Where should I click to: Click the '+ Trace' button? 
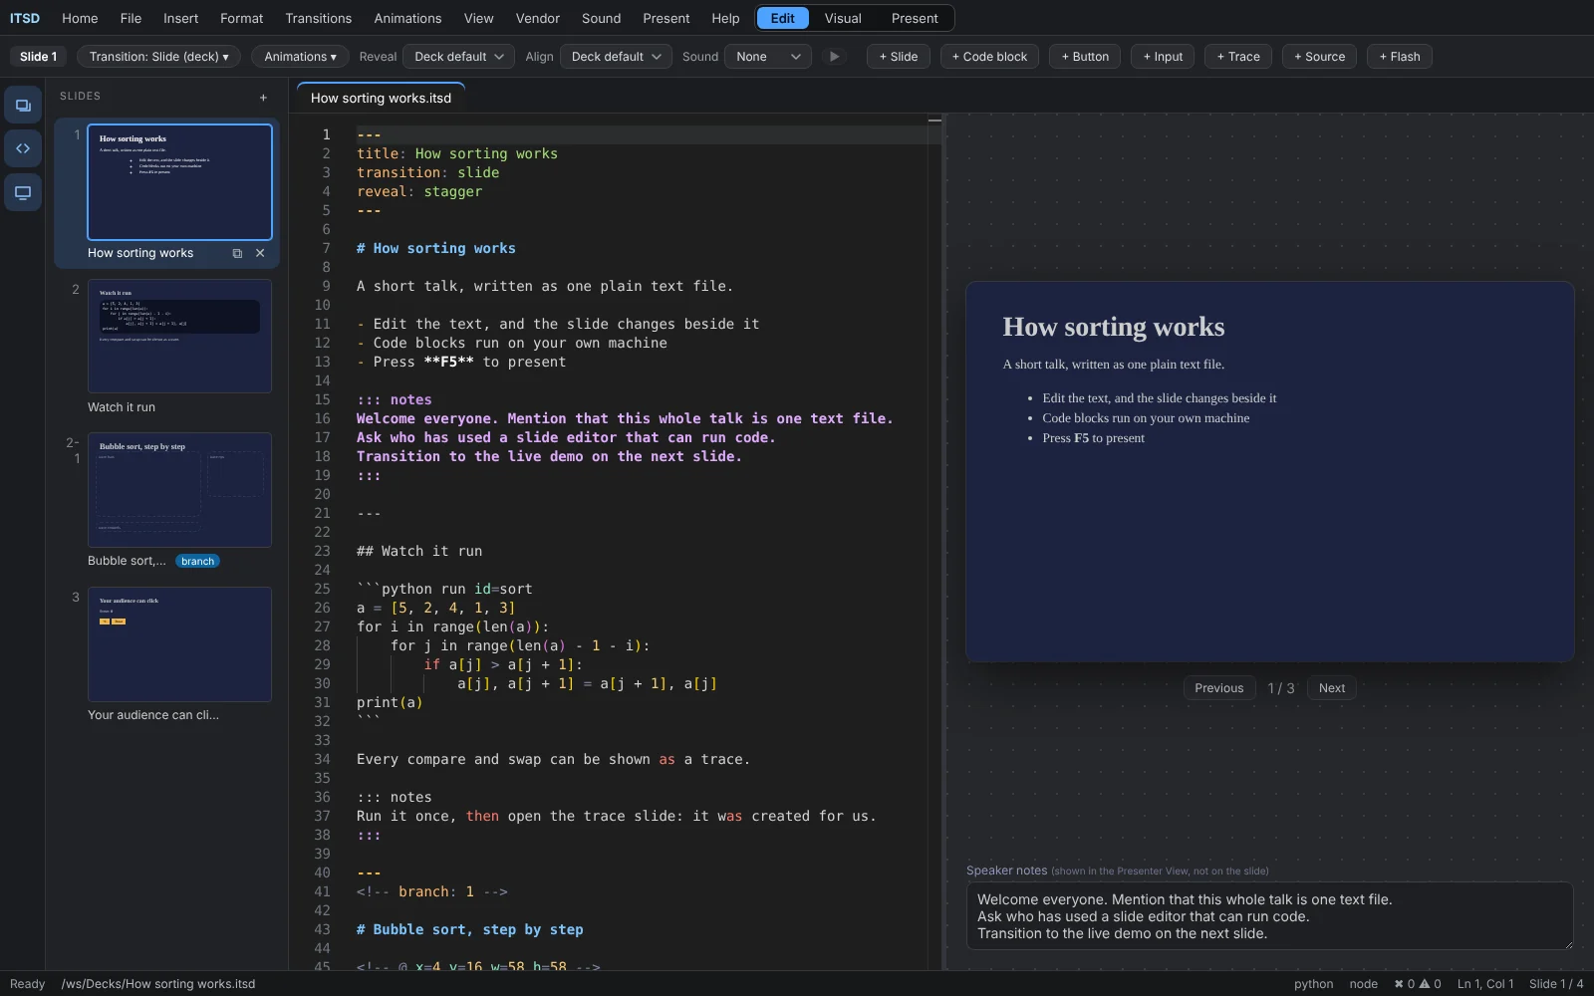(x=1238, y=57)
